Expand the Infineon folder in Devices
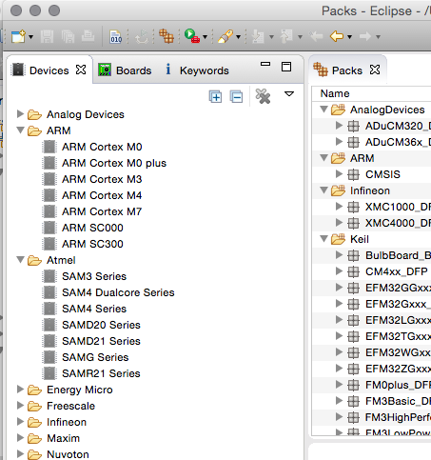 (20, 421)
